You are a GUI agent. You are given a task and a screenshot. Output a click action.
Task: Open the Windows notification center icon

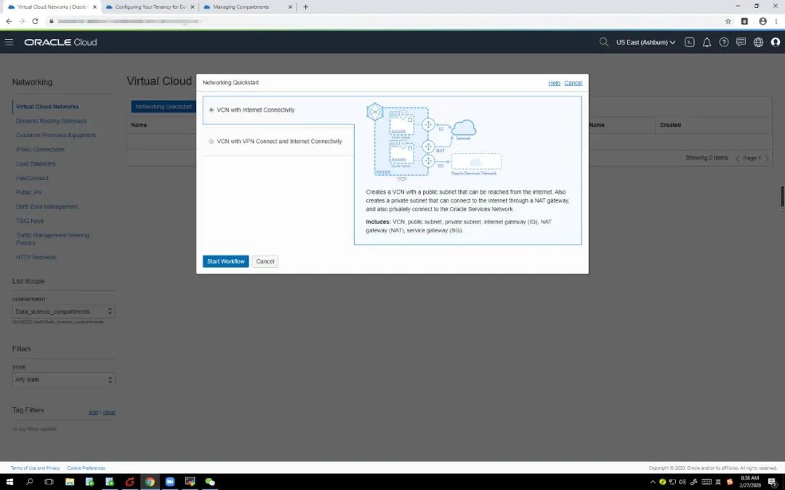click(773, 482)
